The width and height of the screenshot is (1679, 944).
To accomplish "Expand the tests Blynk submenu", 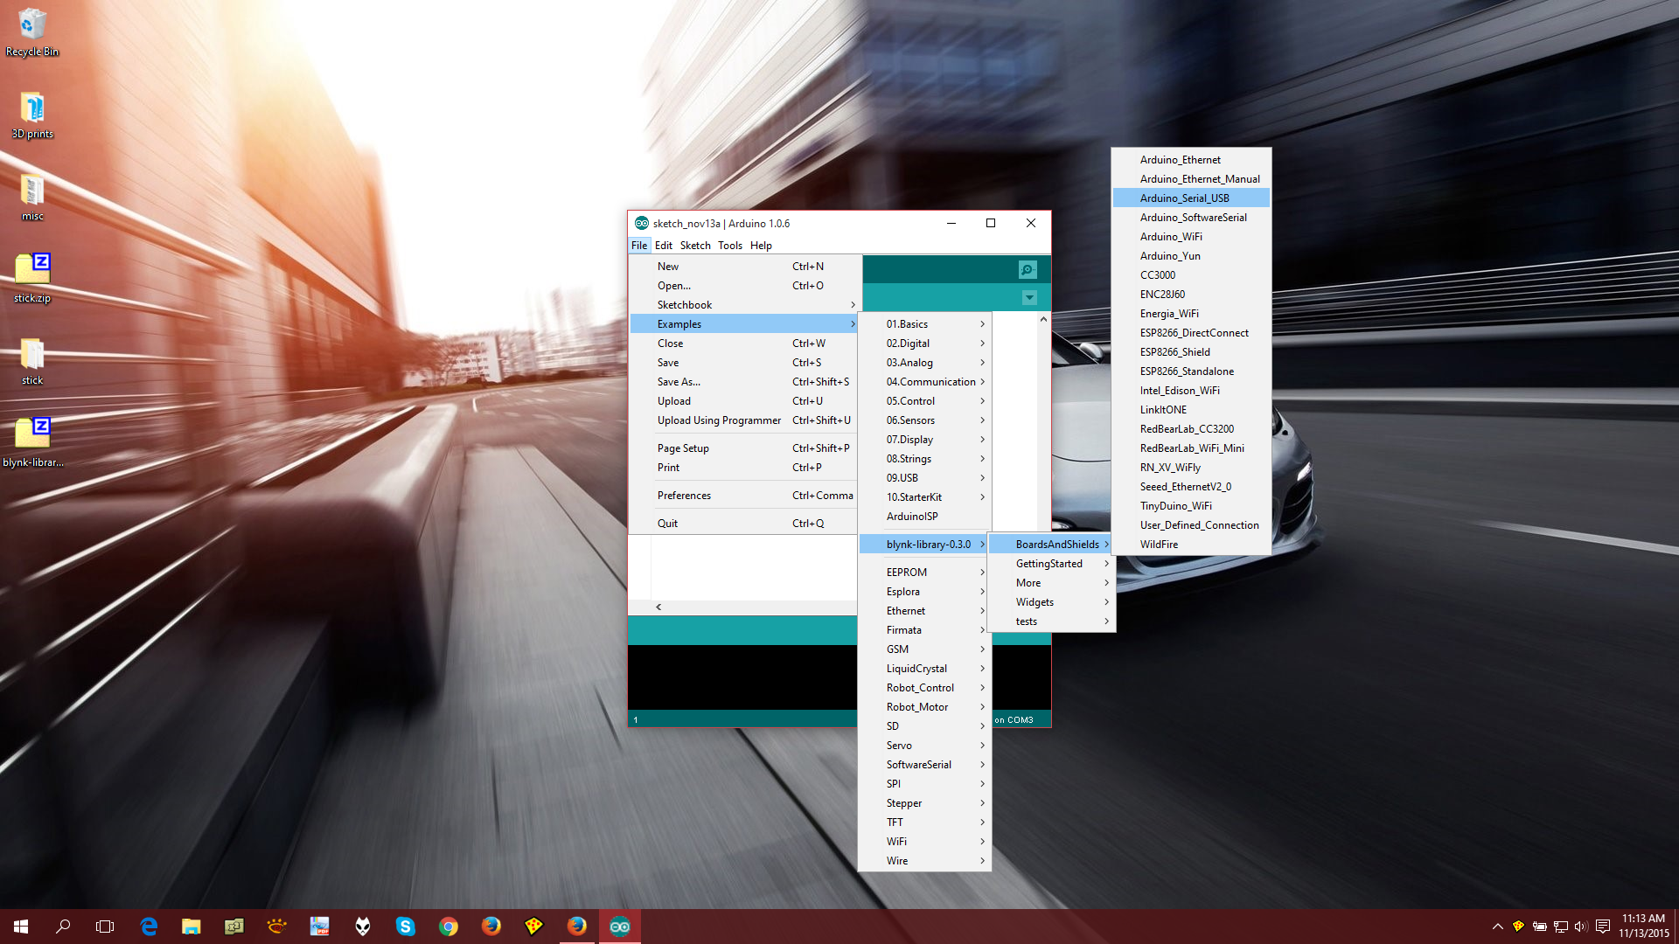I will [1051, 621].
